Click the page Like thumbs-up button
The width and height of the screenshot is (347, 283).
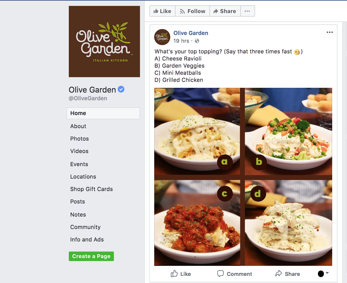(163, 11)
